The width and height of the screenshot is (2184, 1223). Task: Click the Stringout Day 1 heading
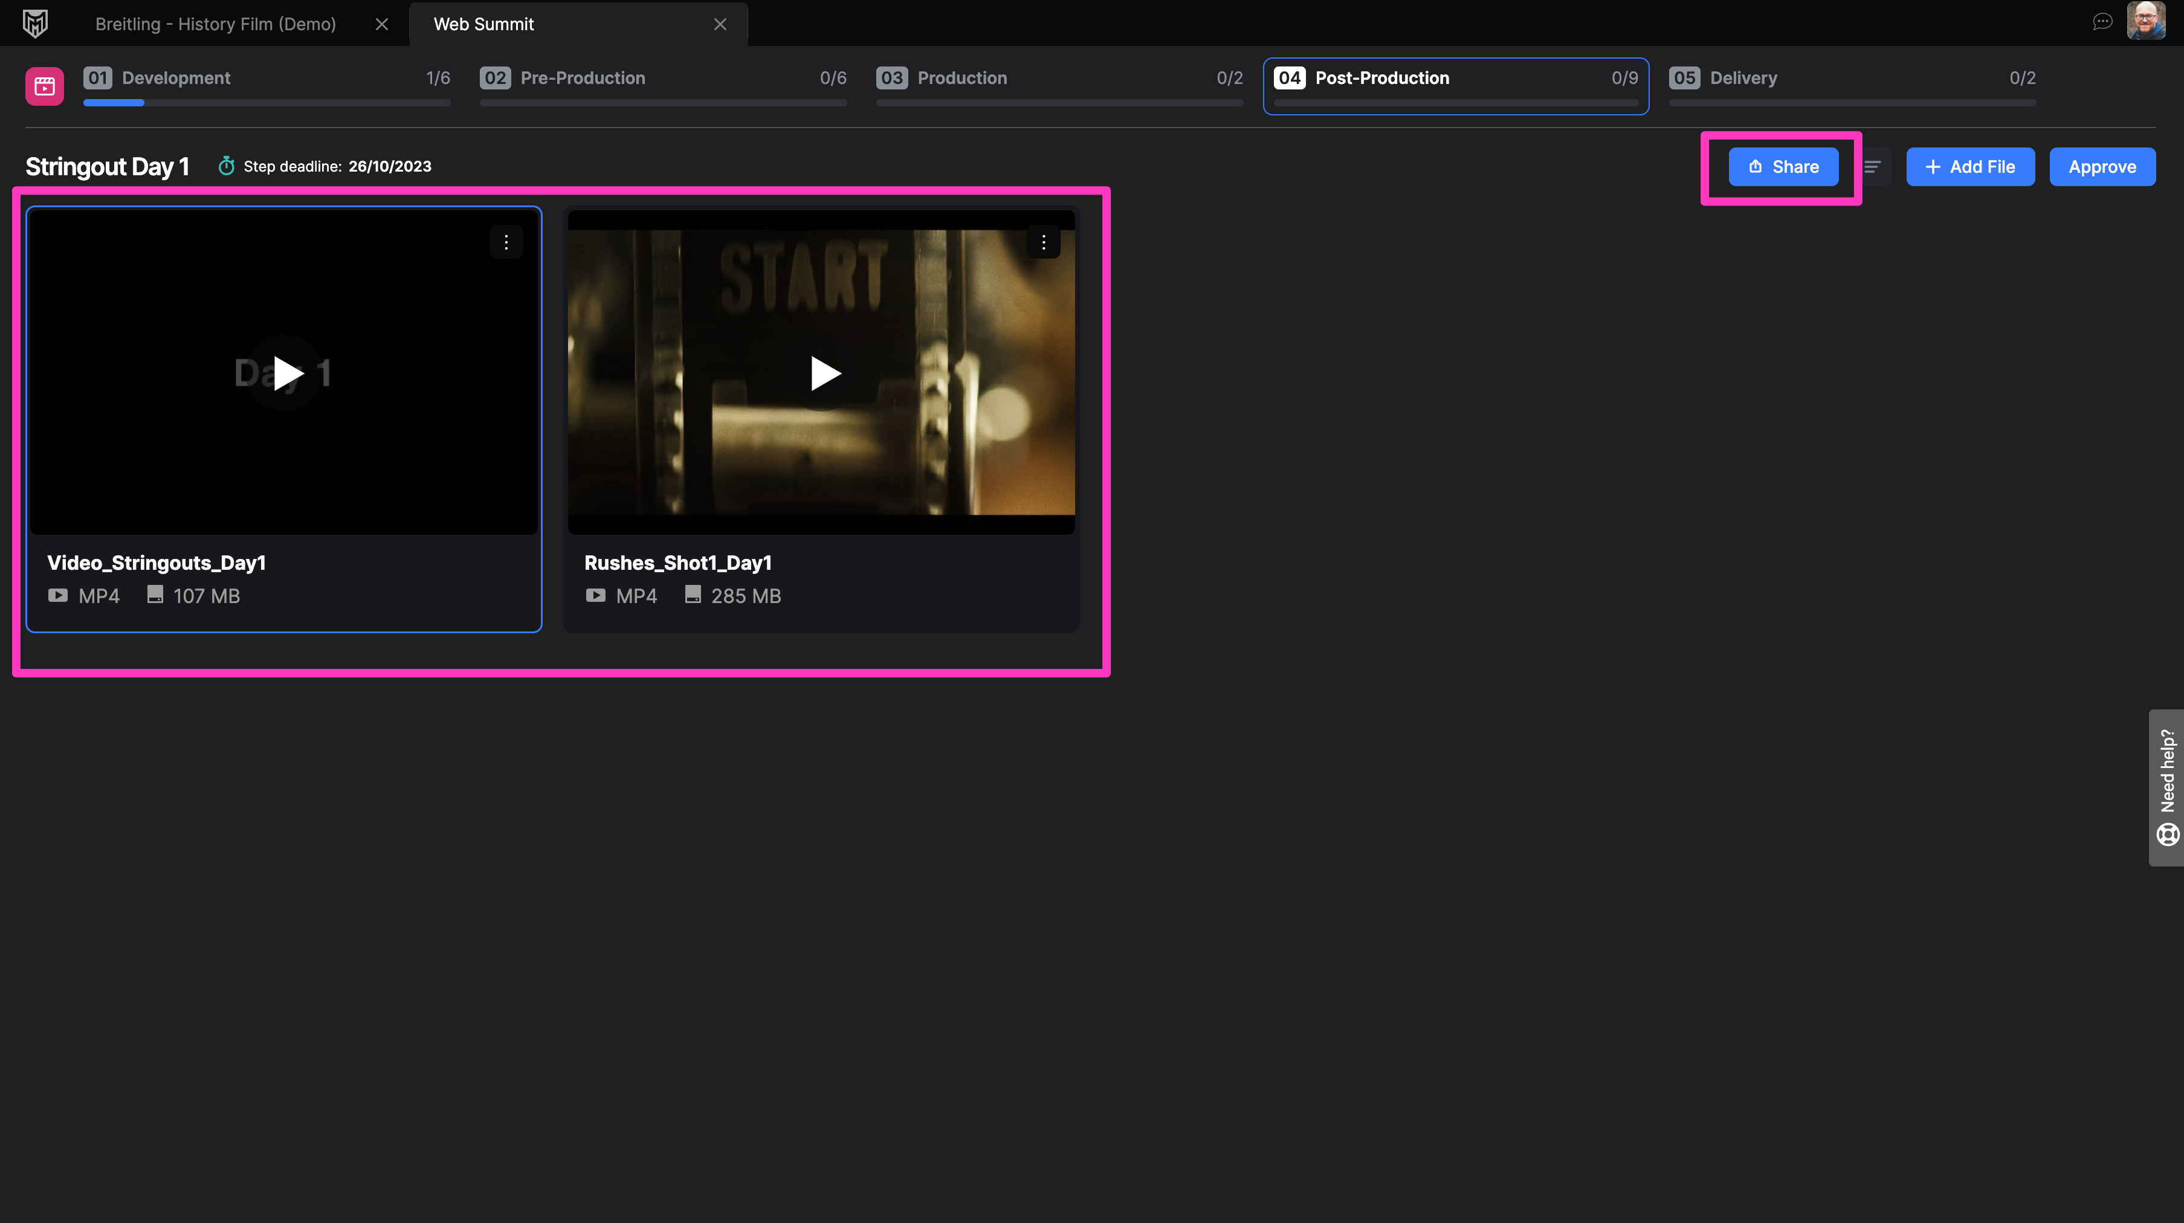pos(108,167)
